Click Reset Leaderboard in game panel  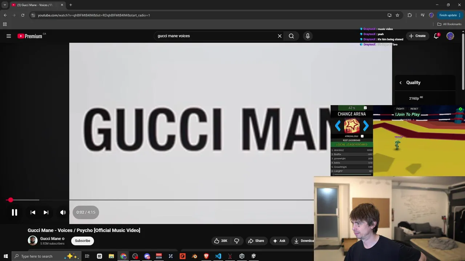coord(352,140)
